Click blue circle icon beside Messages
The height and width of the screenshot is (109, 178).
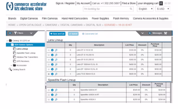pos(150,33)
